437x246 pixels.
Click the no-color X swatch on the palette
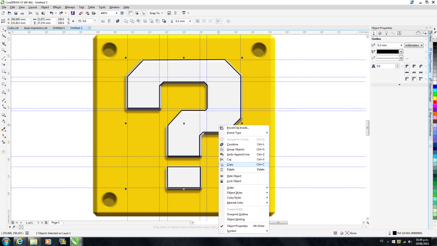pyautogui.click(x=435, y=40)
